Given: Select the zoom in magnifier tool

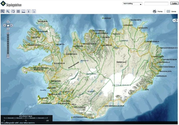Looking at the screenshot, I should (x=3, y=11).
